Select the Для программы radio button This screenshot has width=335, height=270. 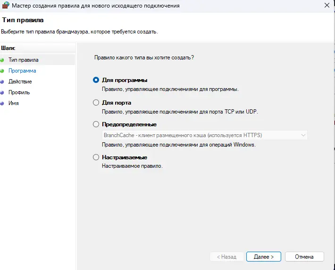(x=96, y=80)
